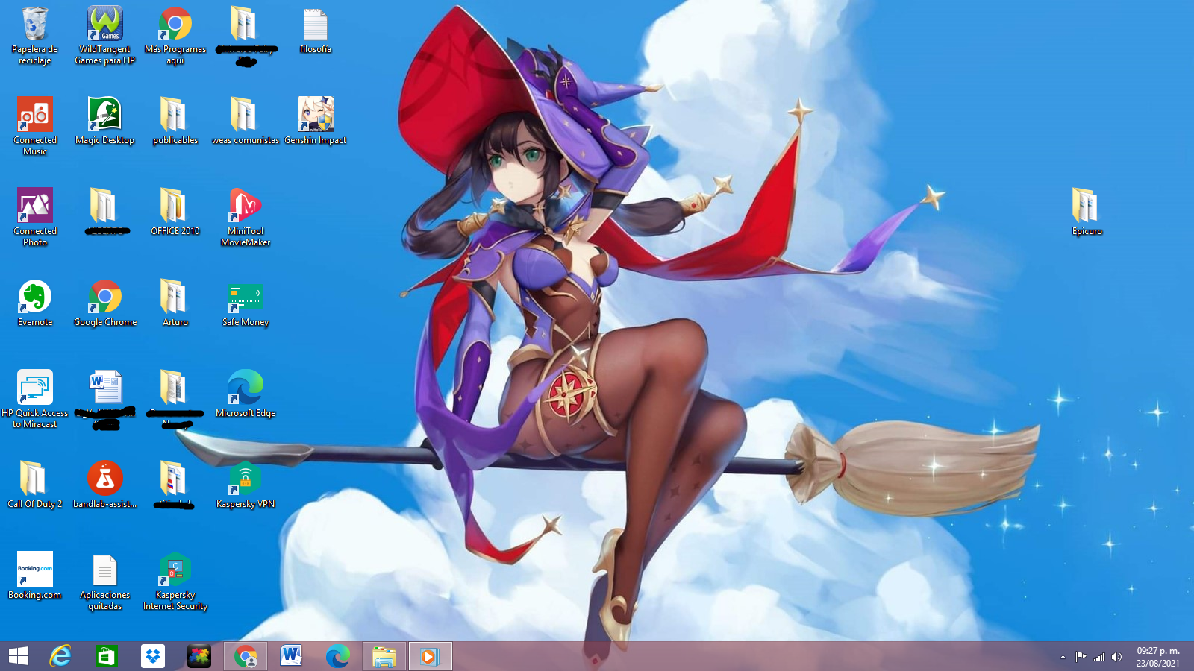The image size is (1194, 671).
Task: Launch Genshin Impact shortcut
Action: click(315, 121)
